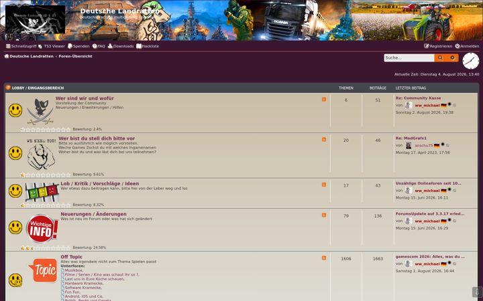The image size is (483, 301).
Task: Open the Hackliste page
Action: click(148, 46)
